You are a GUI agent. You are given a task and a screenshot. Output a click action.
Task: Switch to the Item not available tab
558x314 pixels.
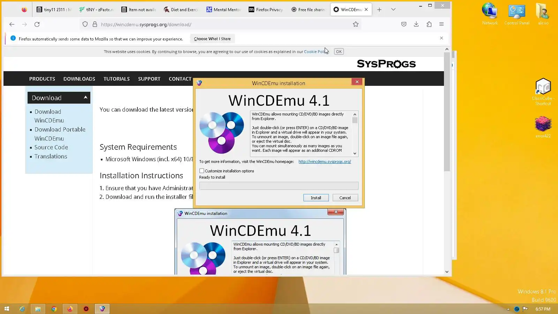pos(138,10)
